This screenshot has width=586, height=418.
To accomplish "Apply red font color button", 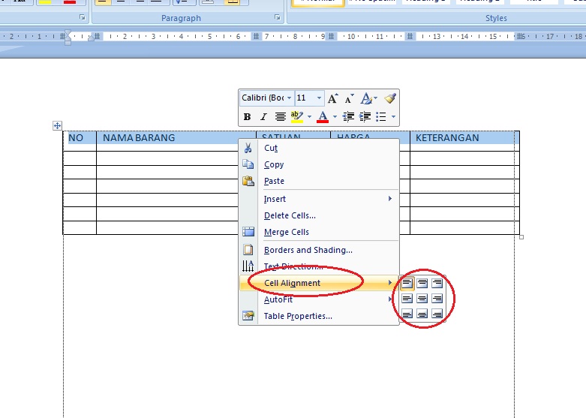I will 323,117.
